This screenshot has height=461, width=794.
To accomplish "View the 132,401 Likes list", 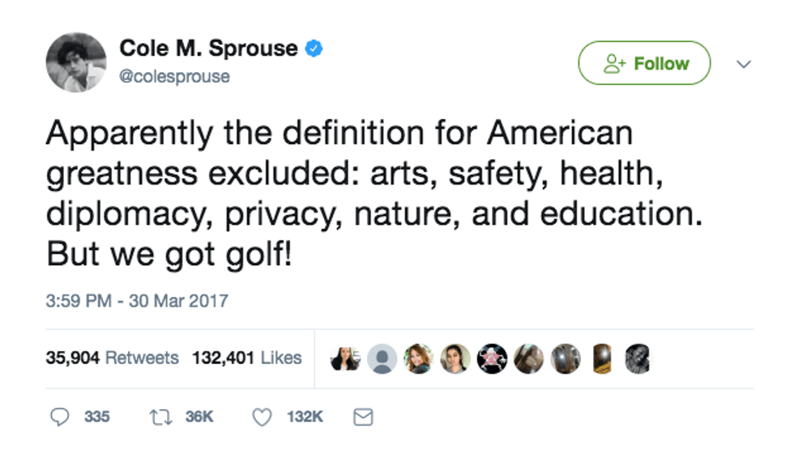I will [x=246, y=357].
